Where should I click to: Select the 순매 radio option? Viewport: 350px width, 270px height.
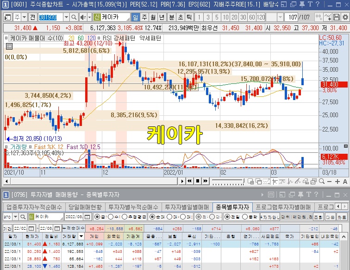(x=152, y=217)
